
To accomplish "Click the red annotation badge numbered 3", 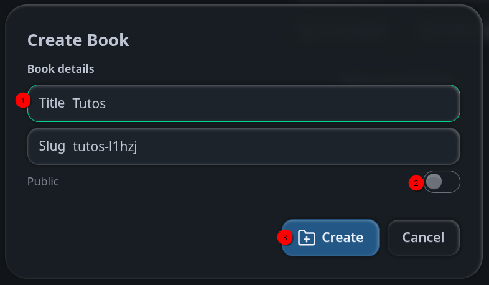I will tap(285, 238).
